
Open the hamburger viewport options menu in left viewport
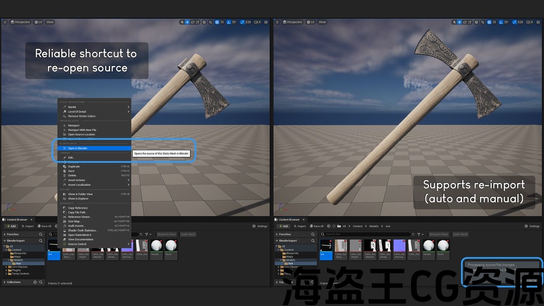pyautogui.click(x=5, y=22)
